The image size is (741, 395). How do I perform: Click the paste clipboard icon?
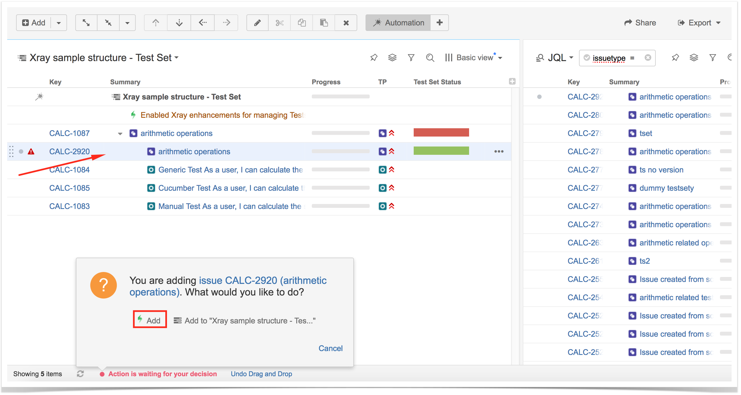[324, 23]
